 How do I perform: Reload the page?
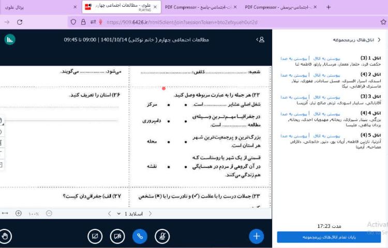[20, 22]
